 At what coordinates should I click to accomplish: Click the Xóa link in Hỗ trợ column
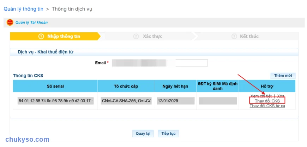(281, 96)
